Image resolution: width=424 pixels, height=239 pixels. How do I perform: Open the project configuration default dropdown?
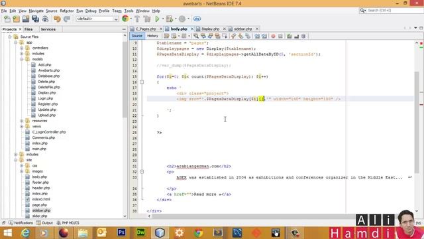pos(97,19)
